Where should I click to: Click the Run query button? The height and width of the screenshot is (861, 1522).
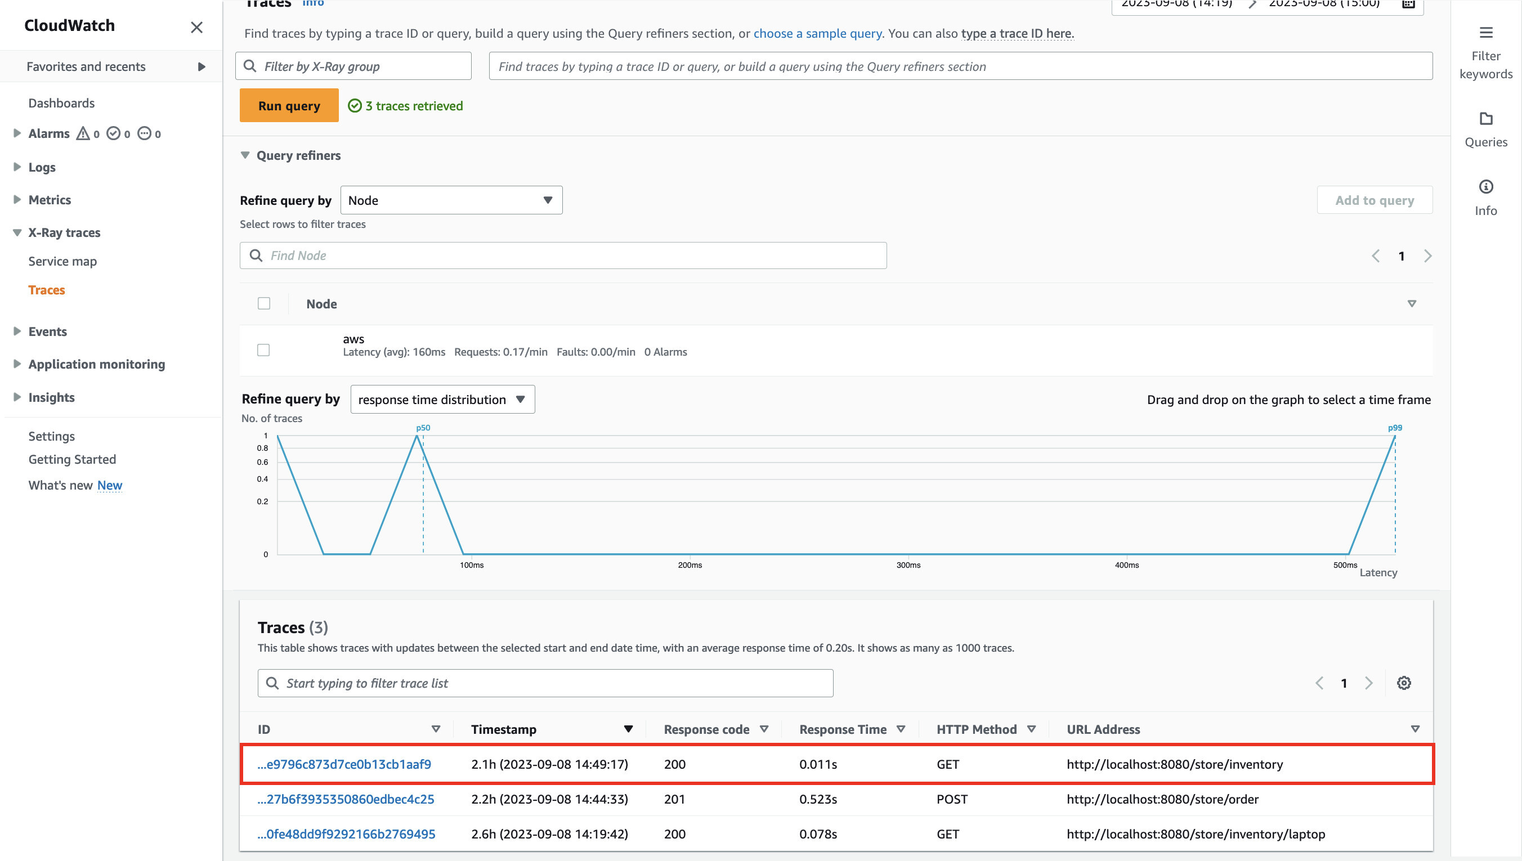(289, 105)
